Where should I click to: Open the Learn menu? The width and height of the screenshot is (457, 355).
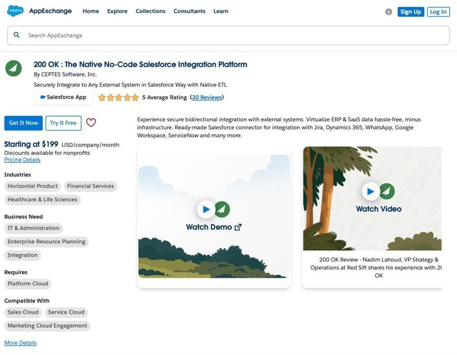pyautogui.click(x=221, y=11)
